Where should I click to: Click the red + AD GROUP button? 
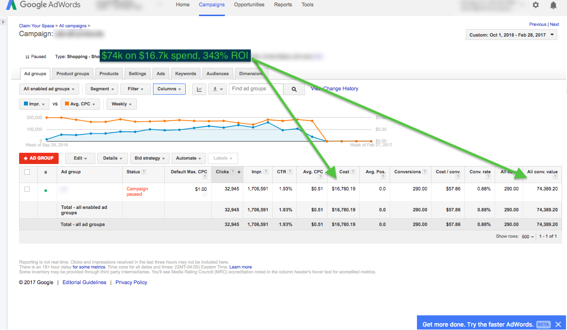(39, 158)
